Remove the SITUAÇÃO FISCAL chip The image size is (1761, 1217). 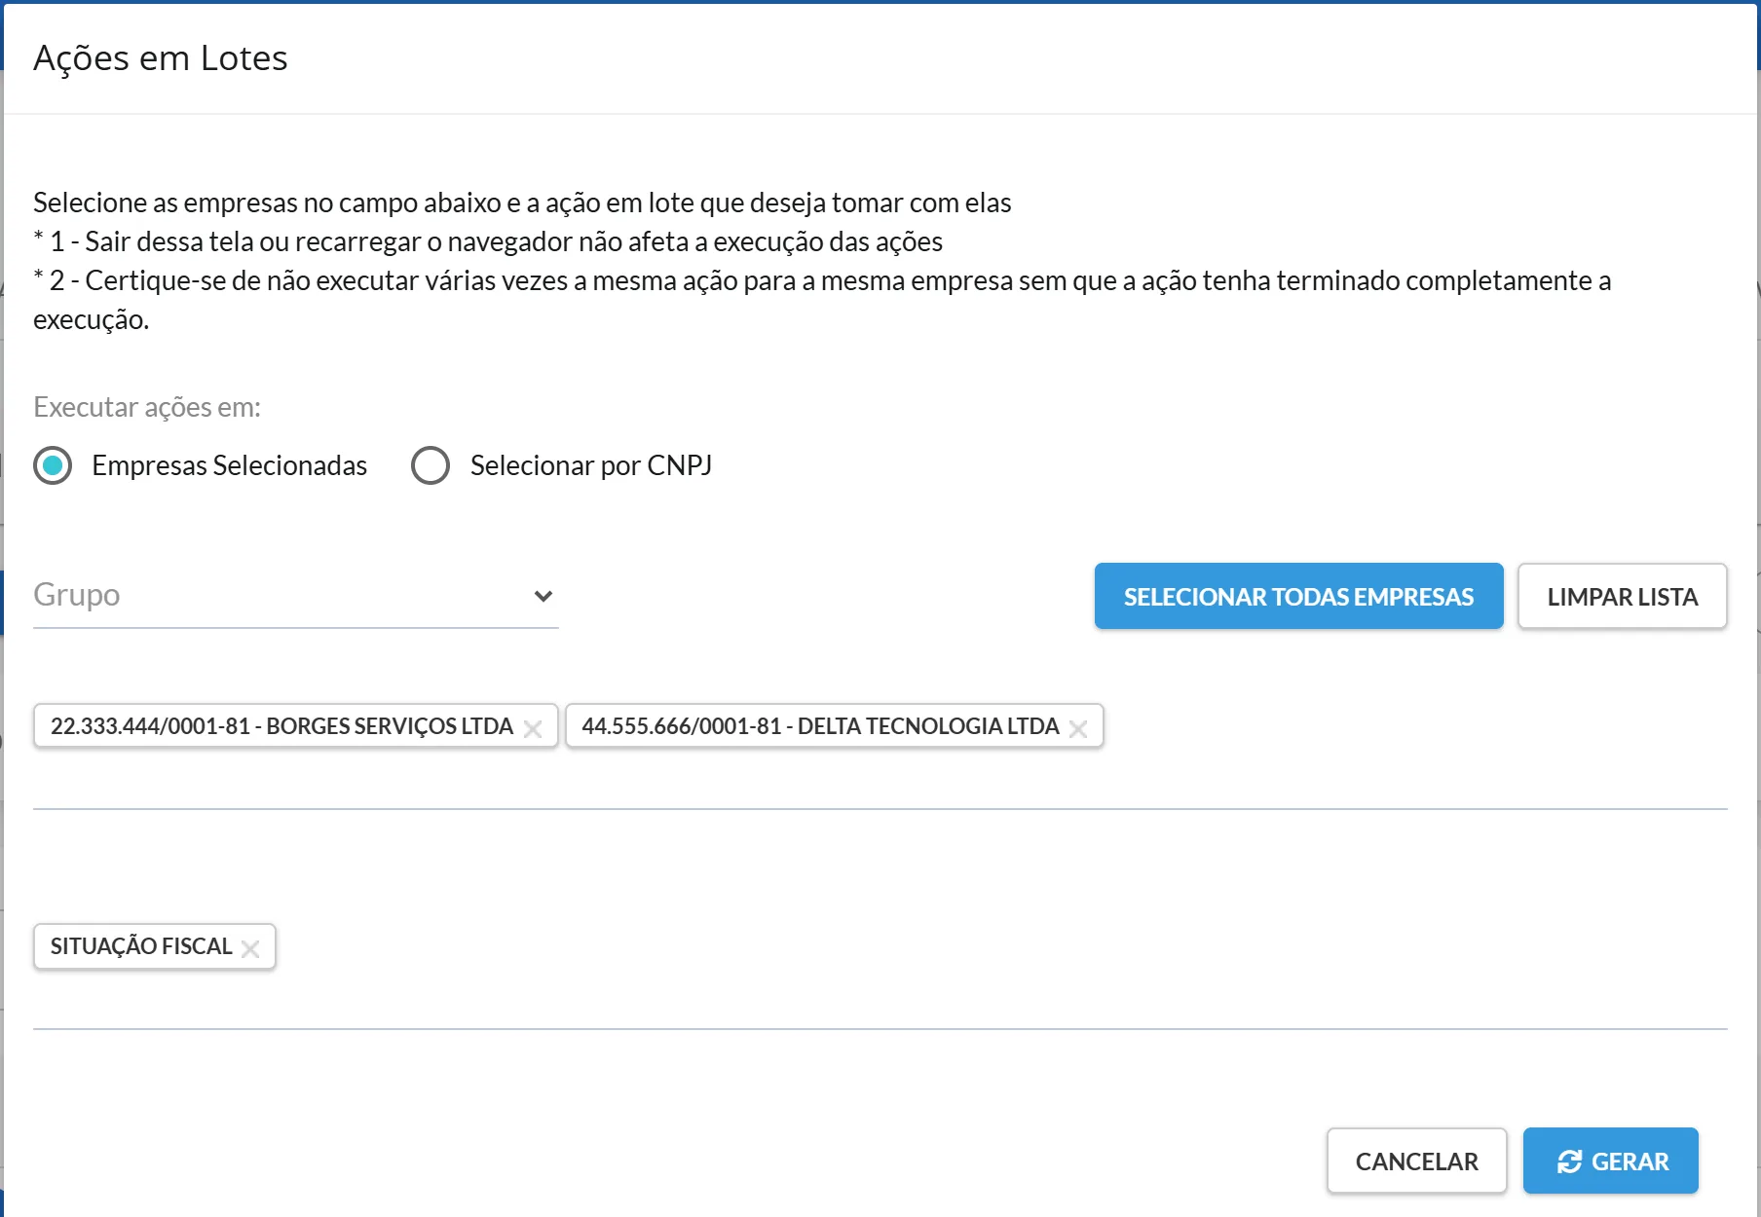[250, 948]
